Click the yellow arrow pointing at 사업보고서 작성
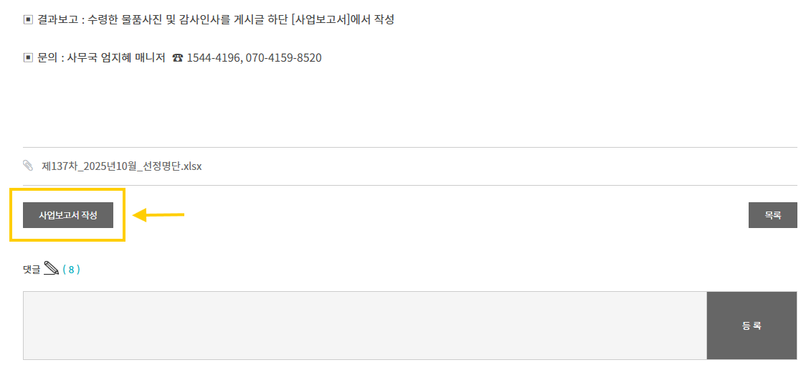Image resolution: width=806 pixels, height=365 pixels. point(159,214)
